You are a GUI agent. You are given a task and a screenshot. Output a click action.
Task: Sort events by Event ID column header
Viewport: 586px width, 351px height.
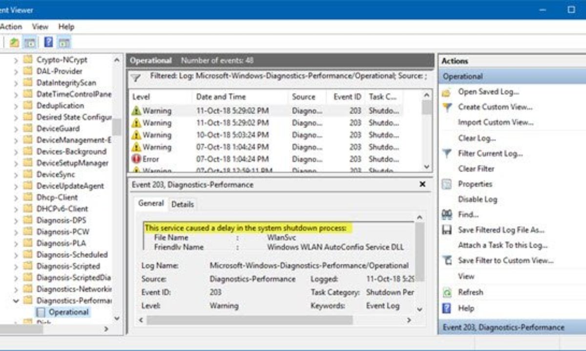pyautogui.click(x=347, y=97)
